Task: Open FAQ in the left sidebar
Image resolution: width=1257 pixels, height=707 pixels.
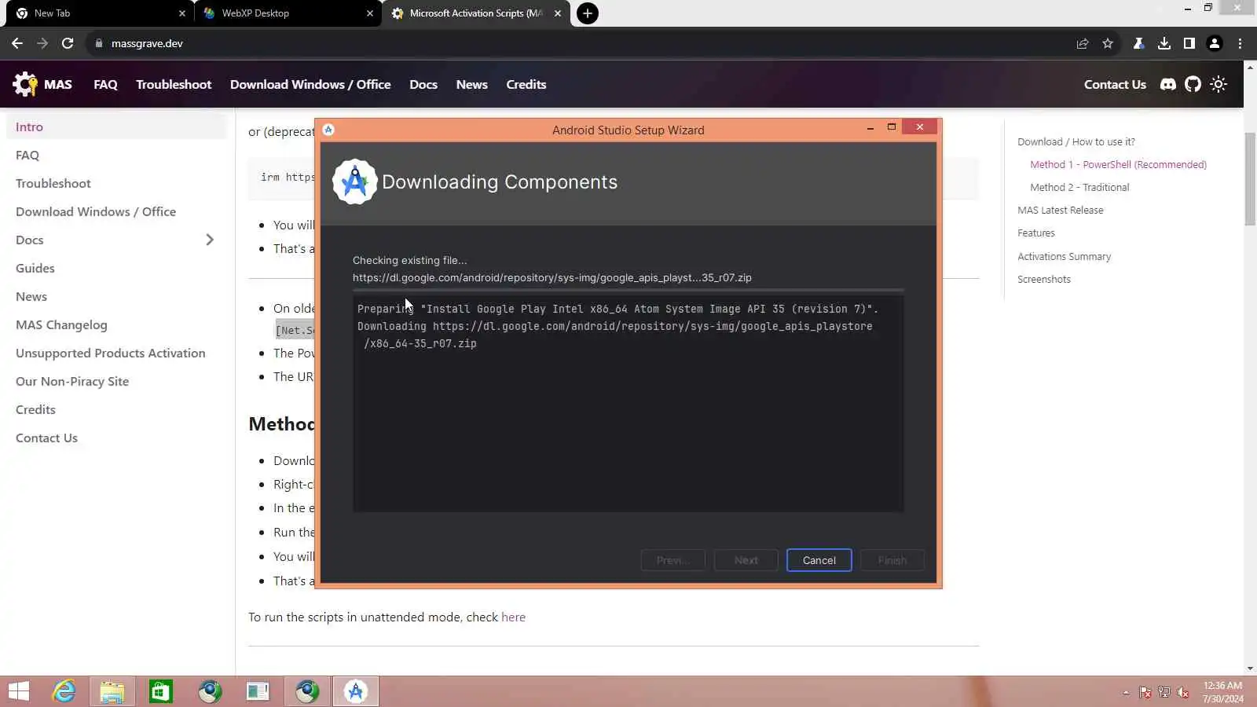Action: click(x=116, y=155)
